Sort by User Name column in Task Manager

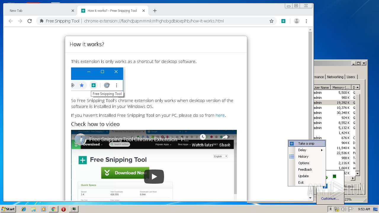coord(322,88)
